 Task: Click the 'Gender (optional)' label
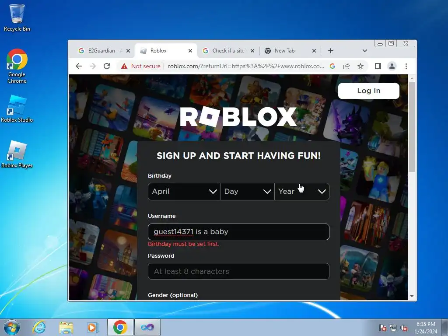coord(172,295)
